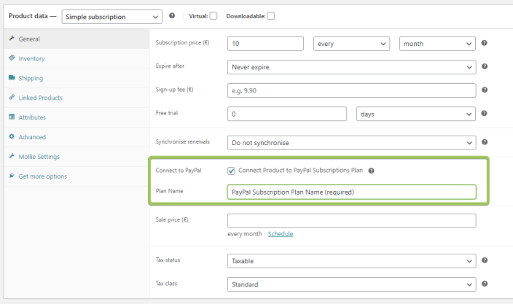Open the Get more options link
The image size is (513, 304).
42,176
